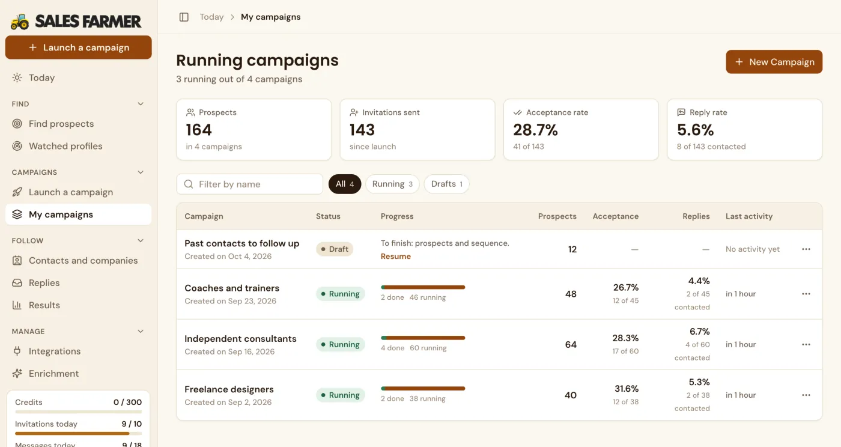Open more options for Freelance designers

(x=806, y=395)
